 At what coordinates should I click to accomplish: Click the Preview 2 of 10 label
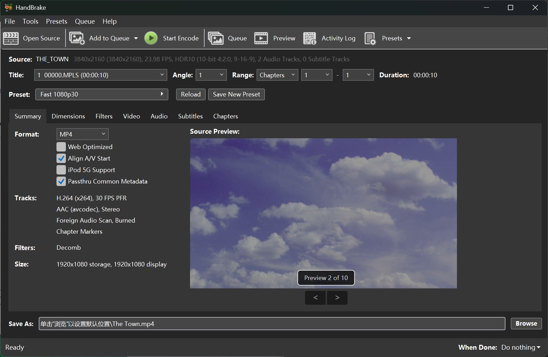click(x=326, y=278)
